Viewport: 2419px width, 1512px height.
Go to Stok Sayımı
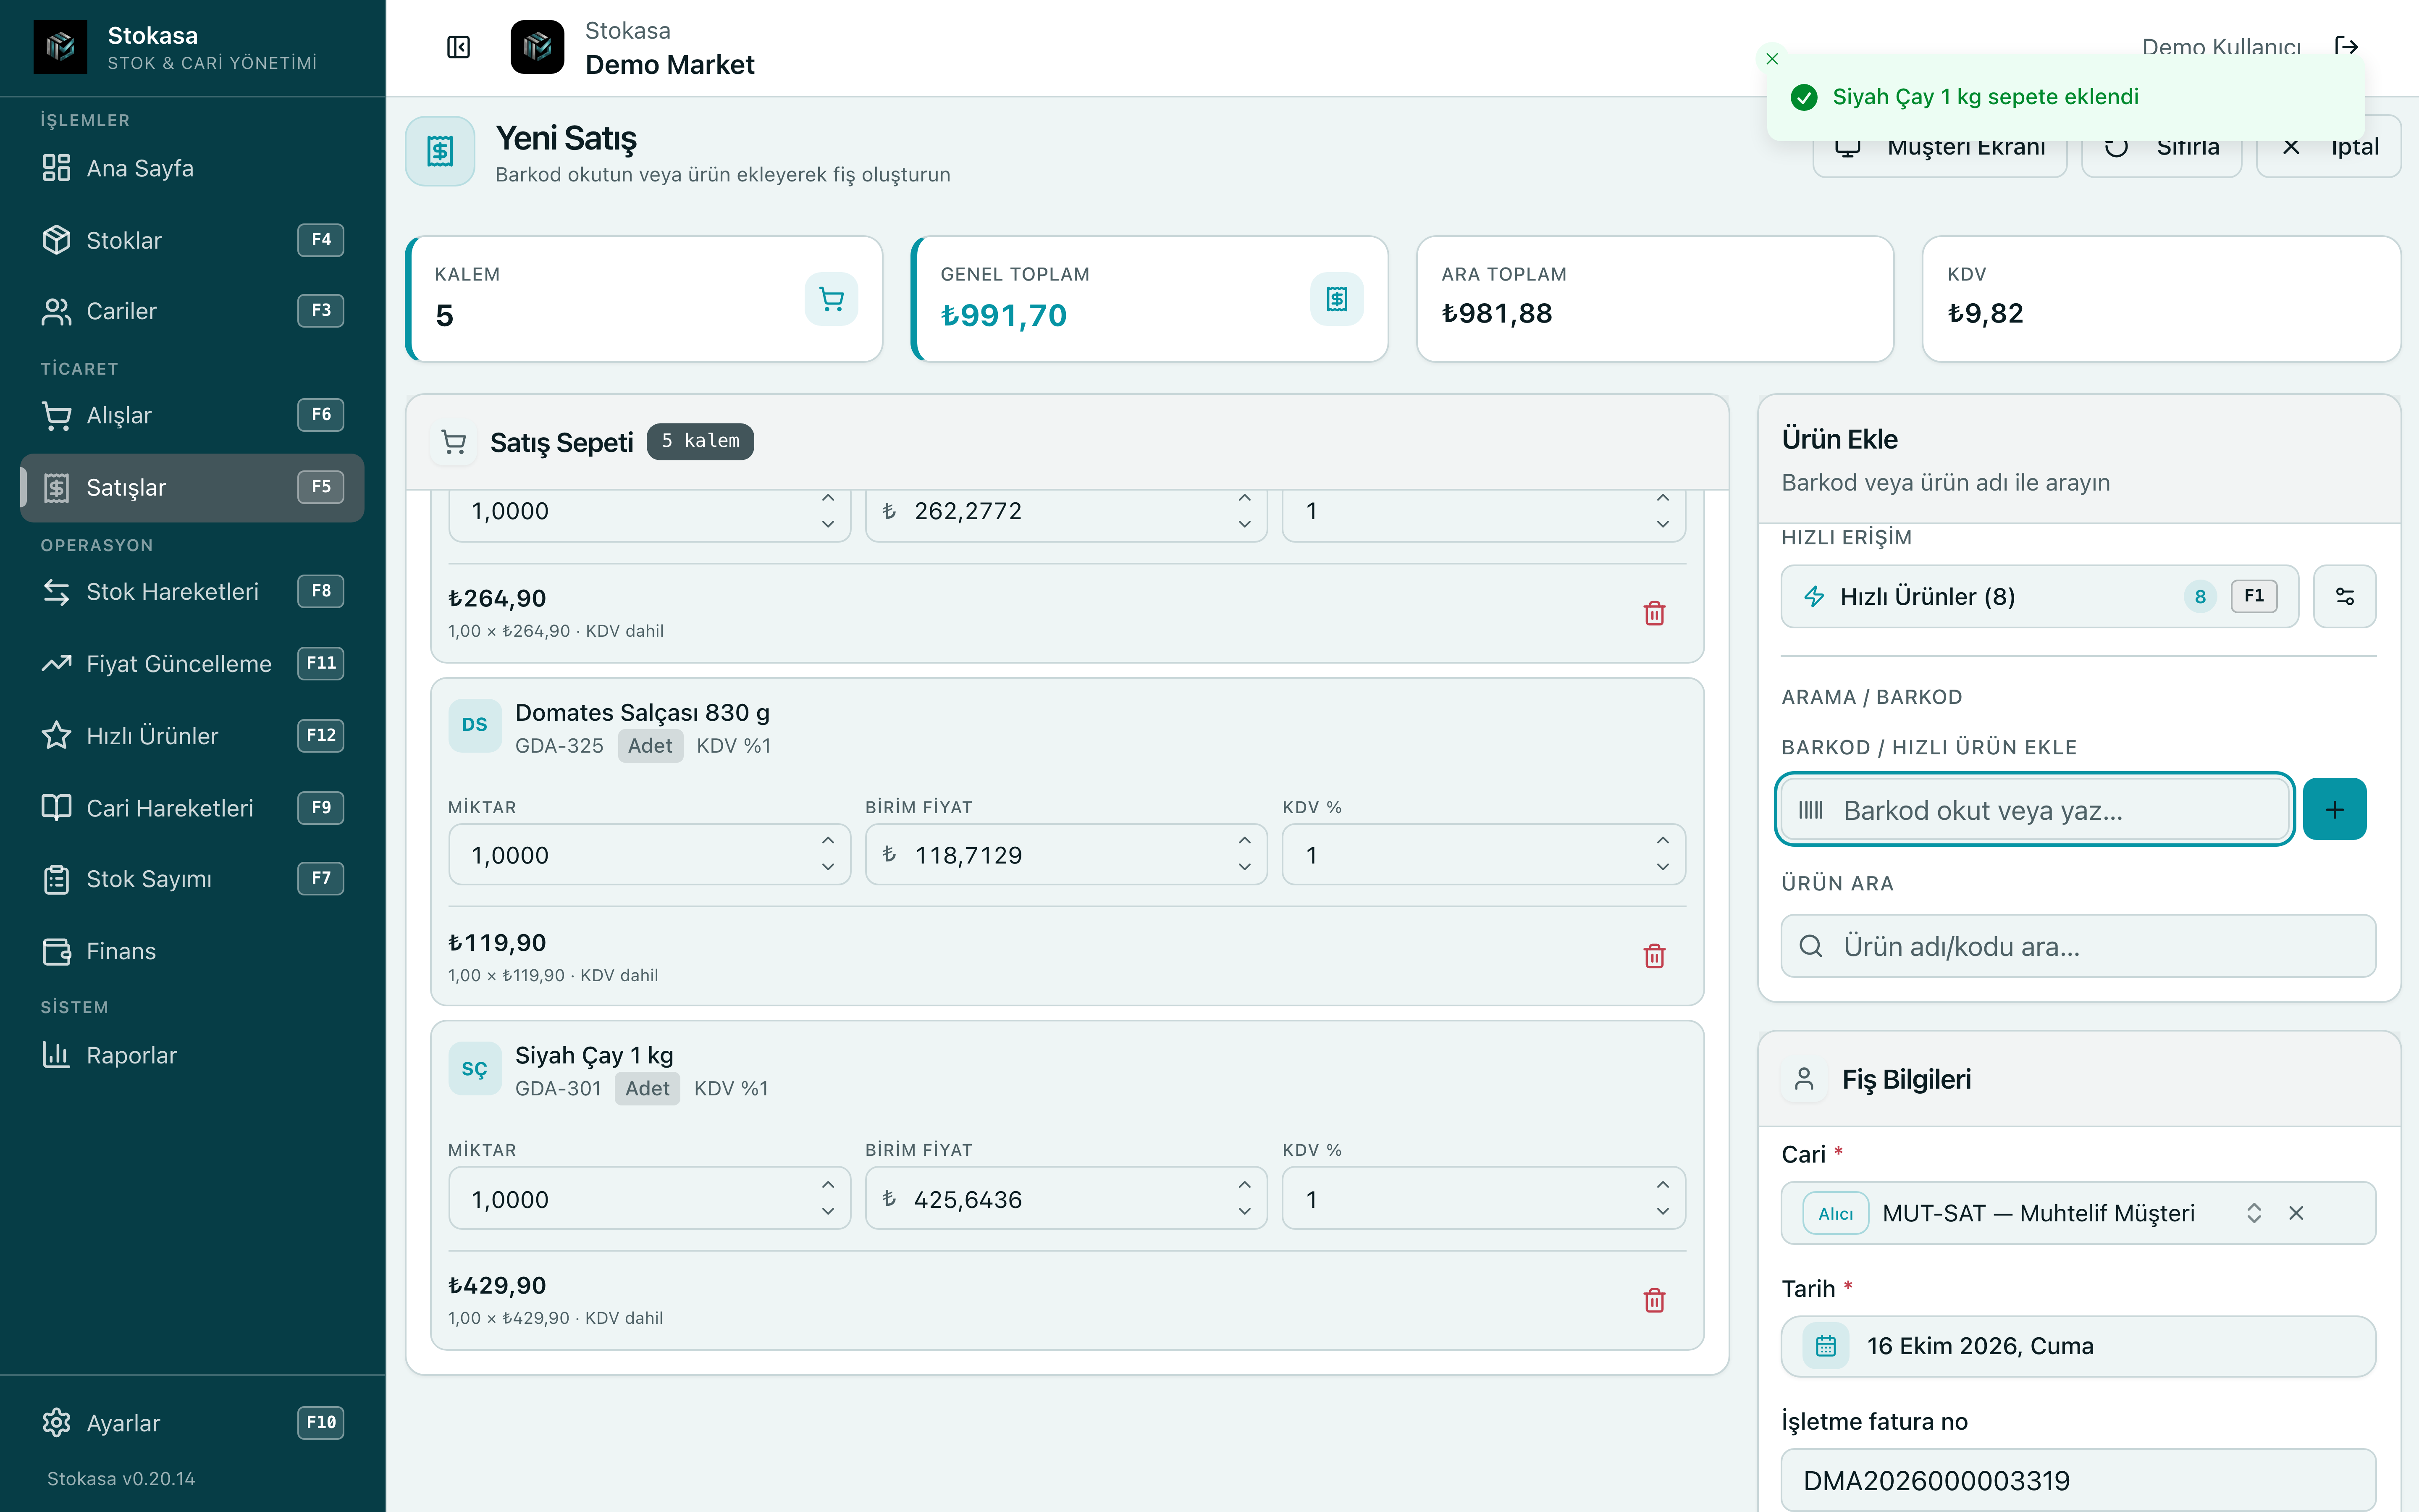click(x=192, y=879)
